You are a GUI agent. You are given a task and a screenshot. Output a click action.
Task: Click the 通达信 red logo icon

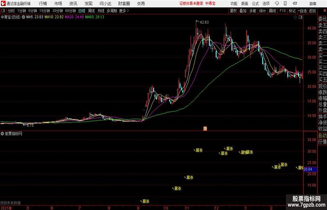(3, 3)
